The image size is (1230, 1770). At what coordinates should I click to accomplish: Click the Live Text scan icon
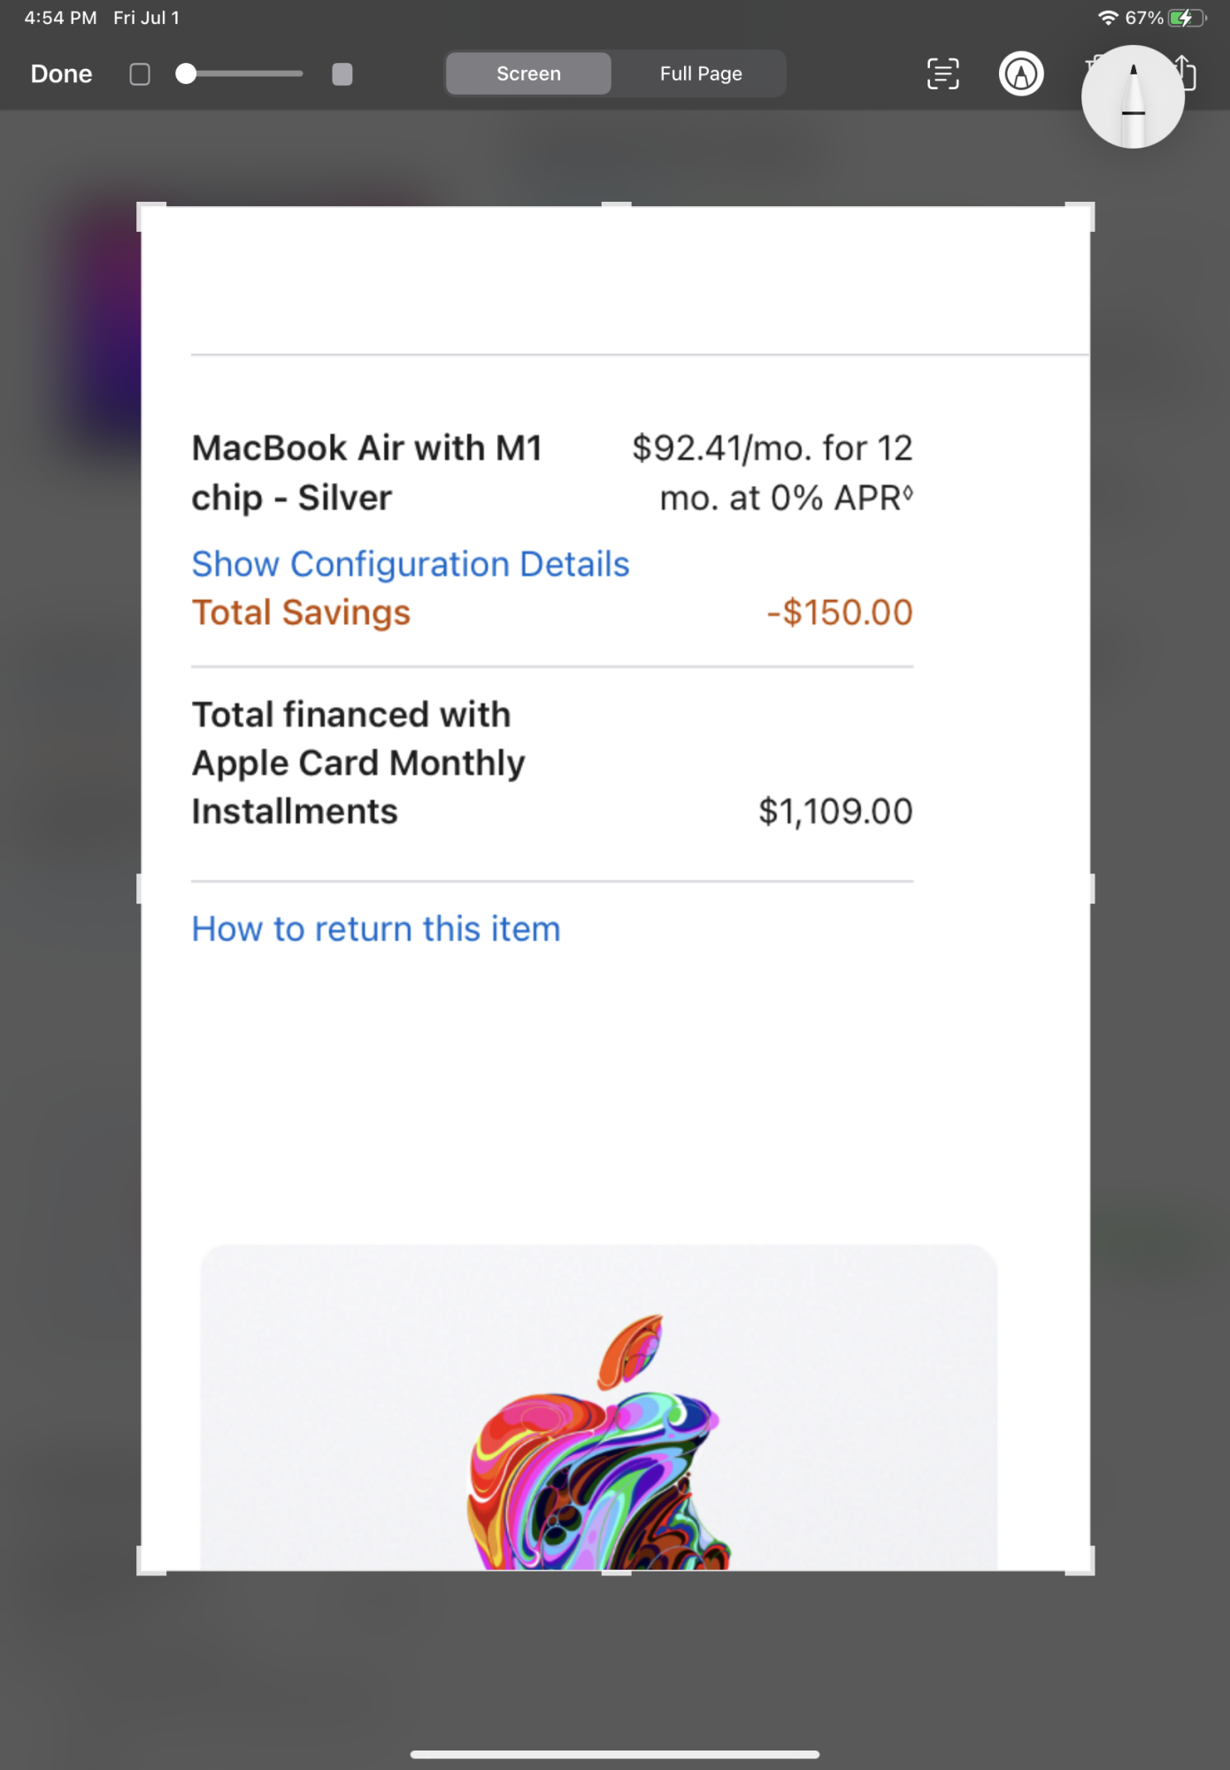click(x=942, y=73)
